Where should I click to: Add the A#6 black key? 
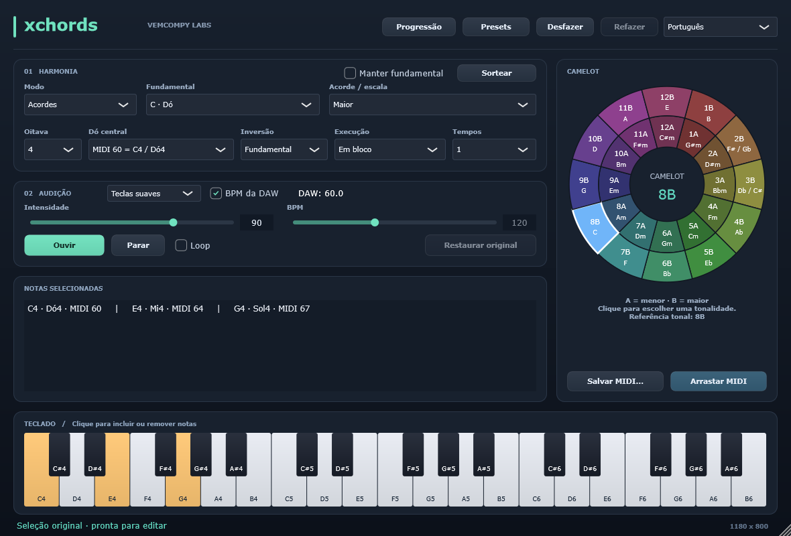[731, 454]
